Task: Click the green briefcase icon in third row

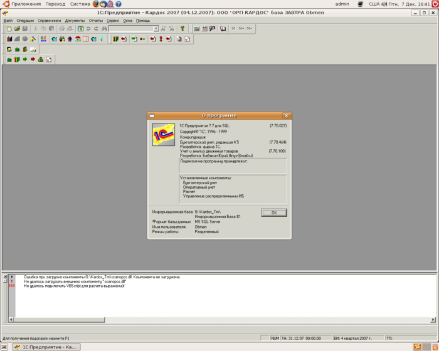Action: click(x=17, y=50)
